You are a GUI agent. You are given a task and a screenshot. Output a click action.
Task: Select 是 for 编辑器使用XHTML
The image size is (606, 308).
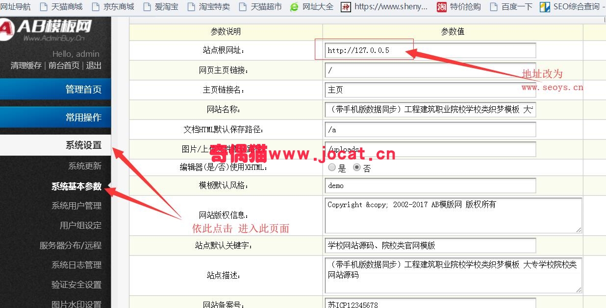332,167
